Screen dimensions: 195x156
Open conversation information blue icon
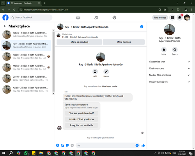pyautogui.click(x=142, y=27)
